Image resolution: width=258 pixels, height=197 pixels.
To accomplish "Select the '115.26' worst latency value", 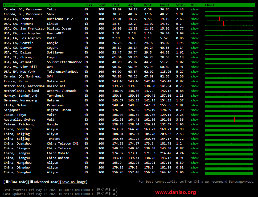I will pos(166,72).
